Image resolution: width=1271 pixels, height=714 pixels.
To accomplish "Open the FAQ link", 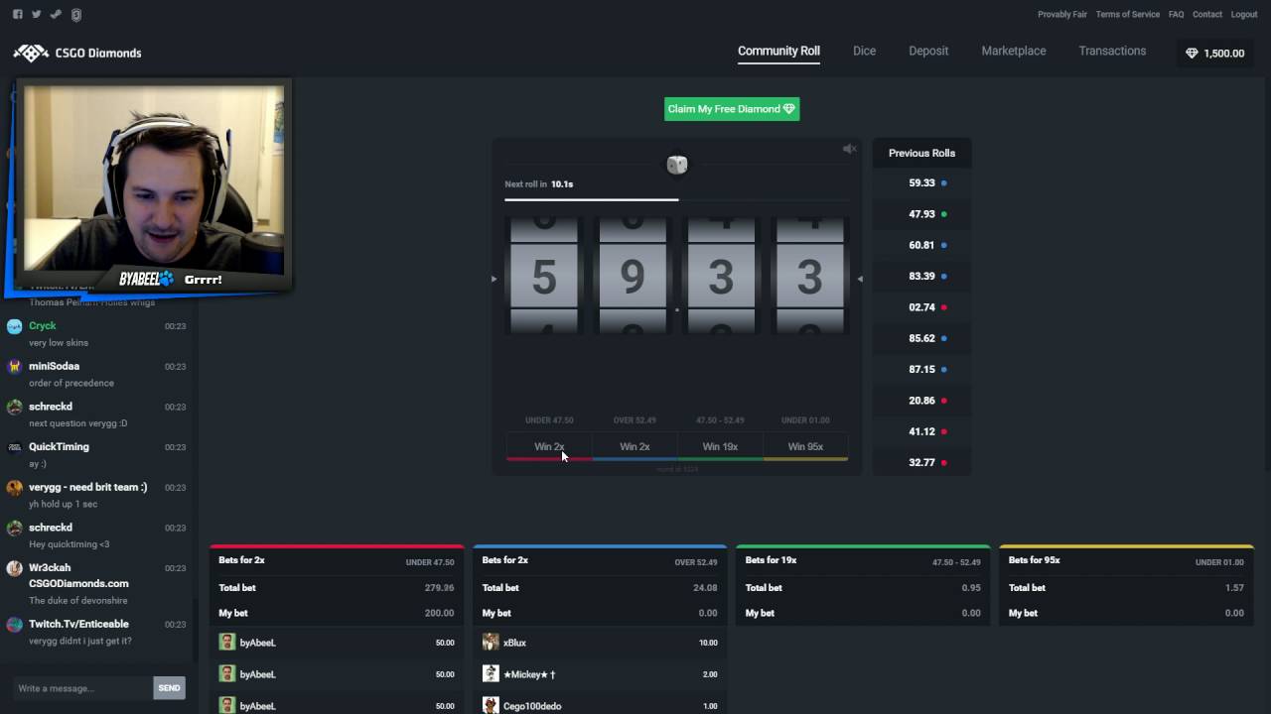I will (1176, 15).
